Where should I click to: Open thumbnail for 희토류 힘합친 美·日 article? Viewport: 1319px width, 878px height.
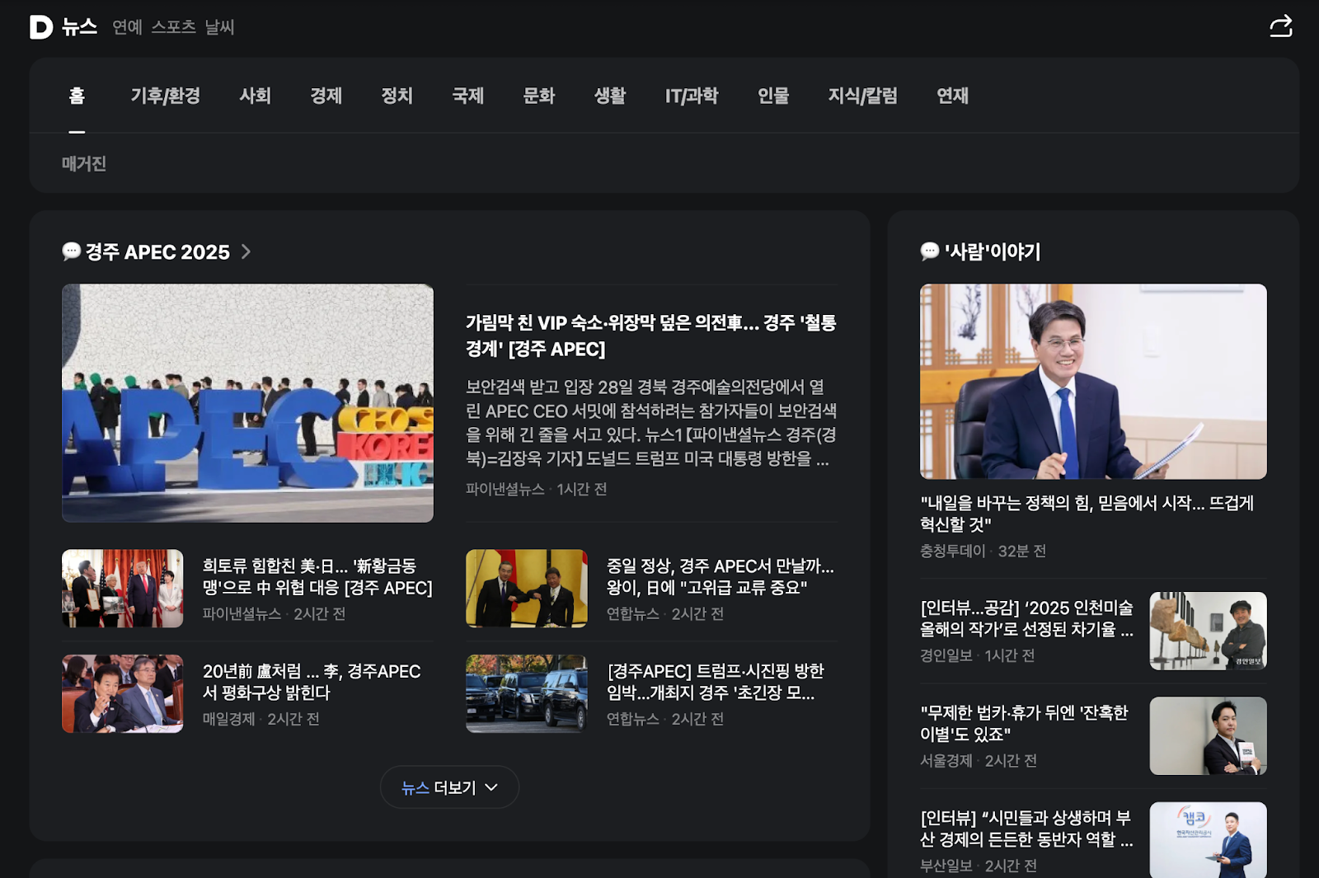pyautogui.click(x=123, y=589)
